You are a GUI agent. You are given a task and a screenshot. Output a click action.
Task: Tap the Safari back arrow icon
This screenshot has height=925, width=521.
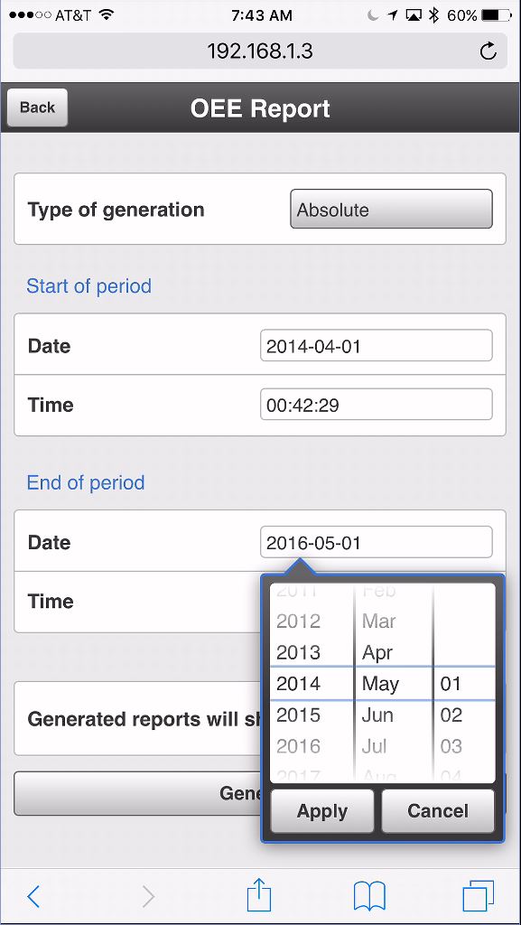click(33, 896)
